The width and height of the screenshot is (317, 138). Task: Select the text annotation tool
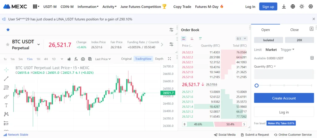point(6,105)
